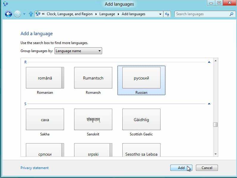This screenshot has width=237, height=178.
Task: Go to Clock, Language, and Region breadcrumb
Action: tap(69, 14)
